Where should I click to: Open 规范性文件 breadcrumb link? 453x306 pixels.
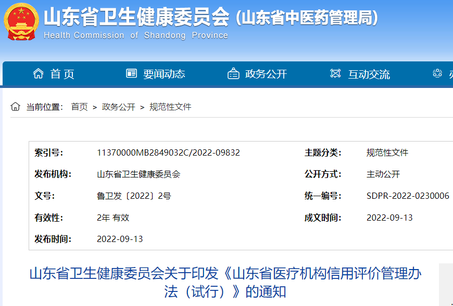(x=170, y=107)
